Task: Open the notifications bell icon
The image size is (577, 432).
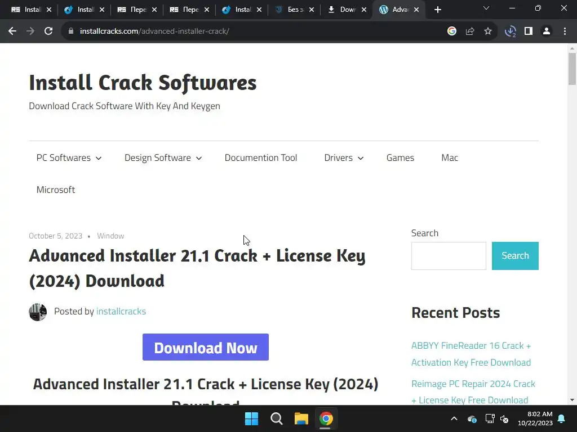Action: 562,418
